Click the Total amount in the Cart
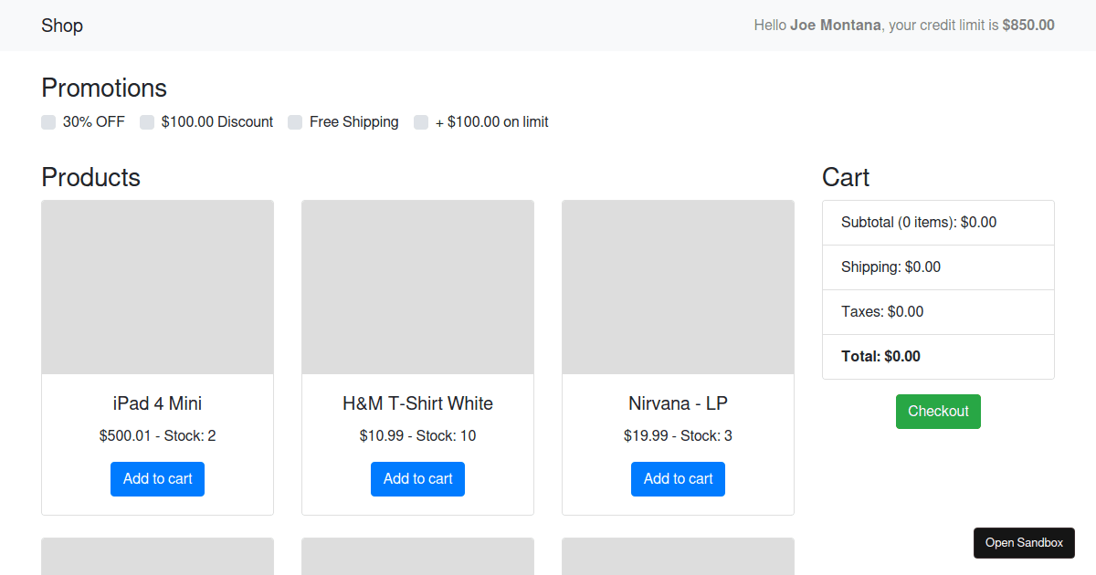This screenshot has width=1096, height=575. pos(880,356)
